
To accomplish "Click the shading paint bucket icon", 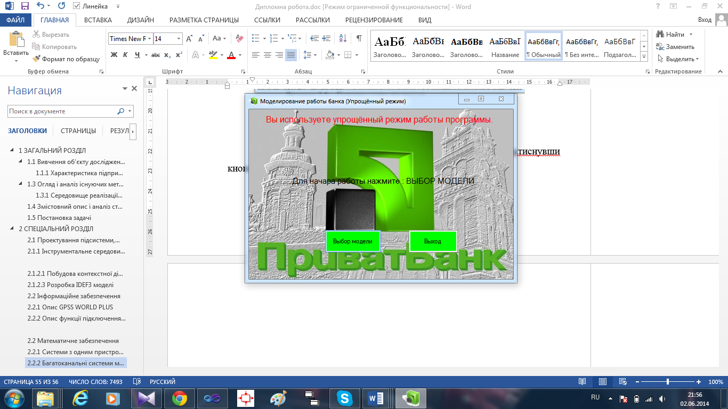I will tap(329, 55).
